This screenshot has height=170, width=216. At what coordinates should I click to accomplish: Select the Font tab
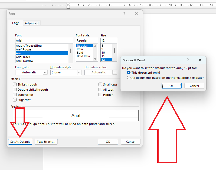[x=15, y=23]
